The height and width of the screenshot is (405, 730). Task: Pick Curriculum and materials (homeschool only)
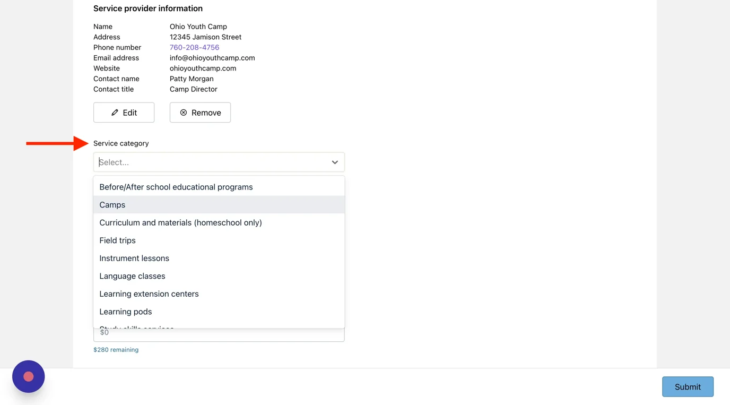click(x=219, y=222)
